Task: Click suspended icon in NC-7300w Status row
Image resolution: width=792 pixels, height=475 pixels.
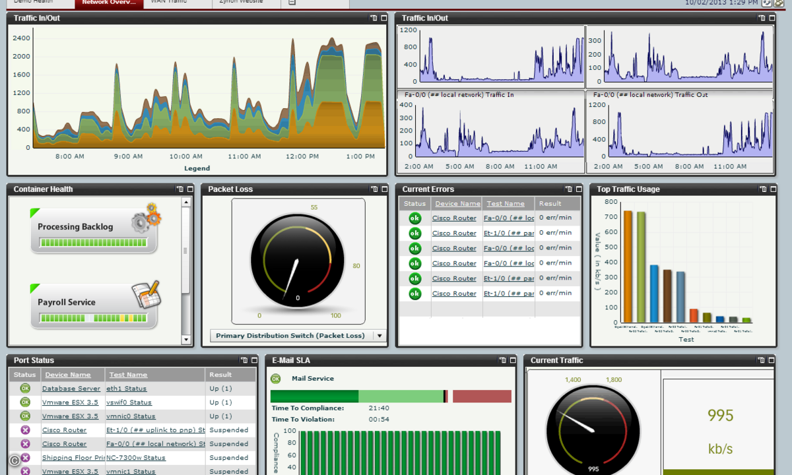Action: click(25, 457)
